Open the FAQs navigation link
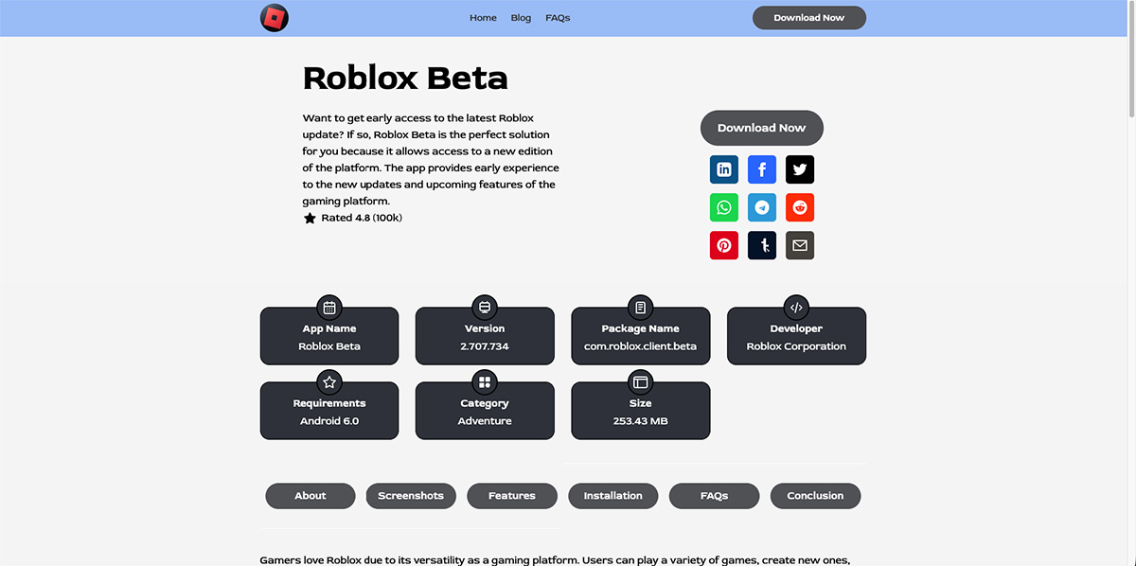Viewport: 1136px width, 566px height. pos(558,17)
